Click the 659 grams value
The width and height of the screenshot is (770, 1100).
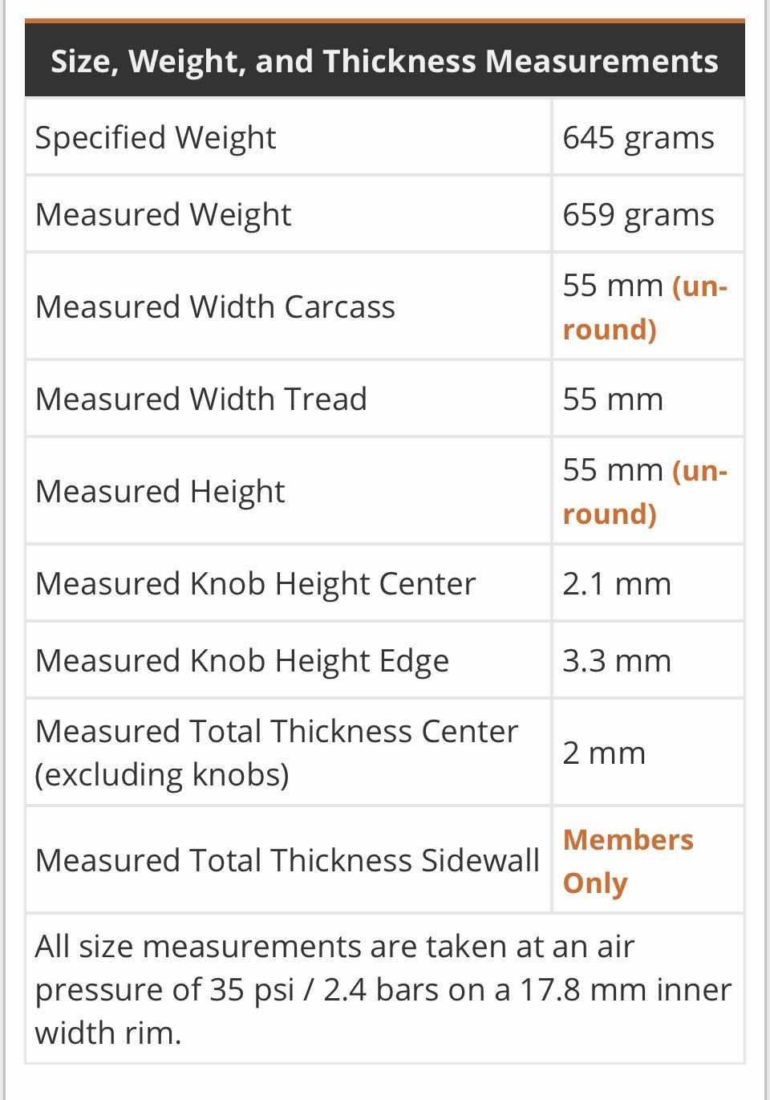click(638, 214)
